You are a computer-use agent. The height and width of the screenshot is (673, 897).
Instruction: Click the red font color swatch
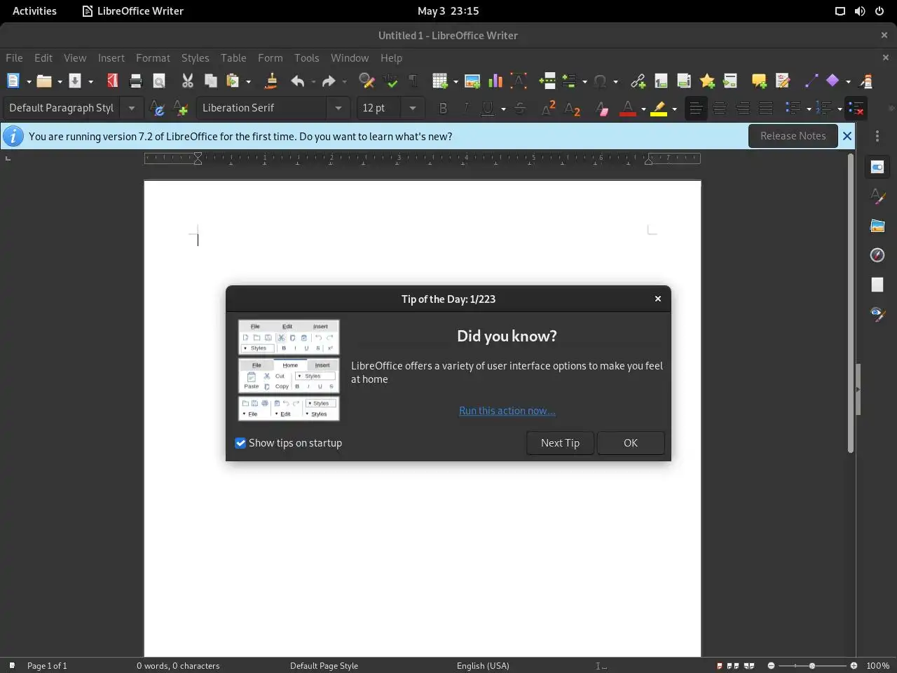coord(628,109)
